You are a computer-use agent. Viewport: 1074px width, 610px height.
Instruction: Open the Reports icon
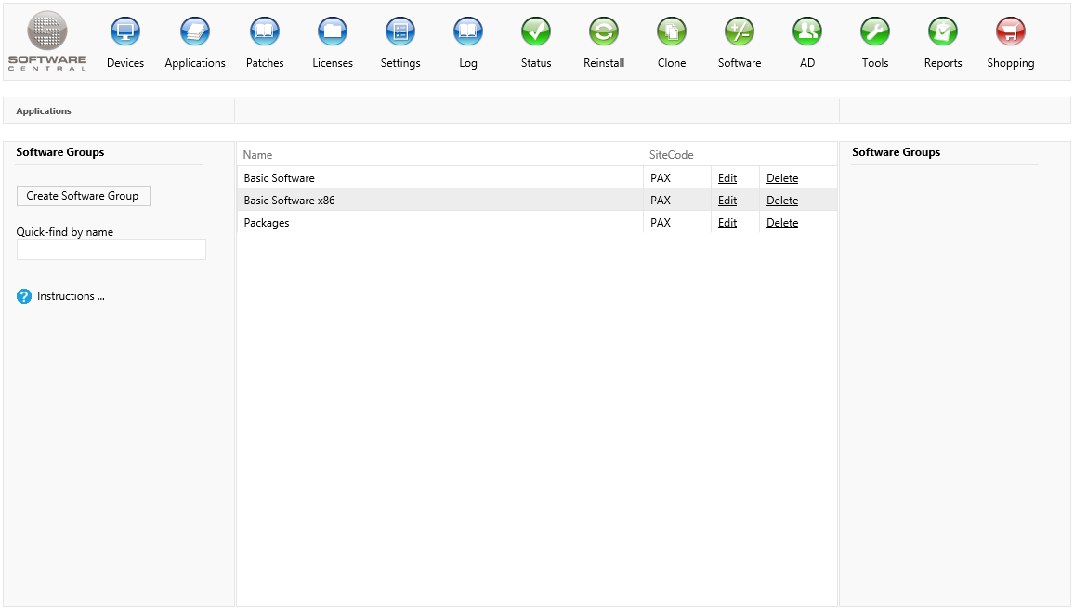tap(943, 32)
